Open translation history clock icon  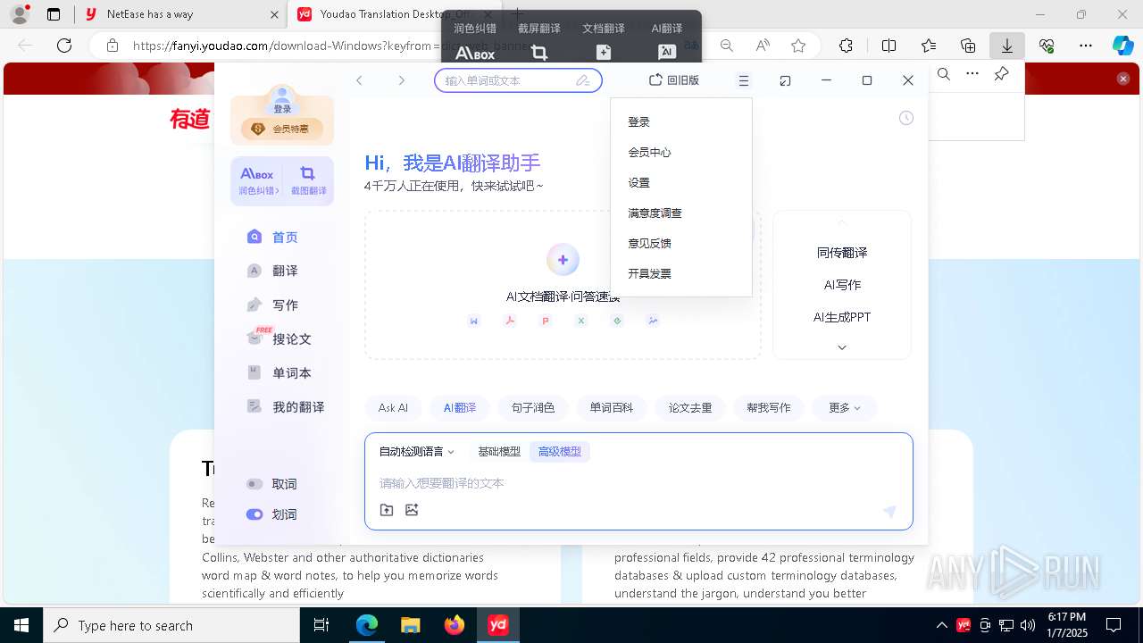click(906, 118)
